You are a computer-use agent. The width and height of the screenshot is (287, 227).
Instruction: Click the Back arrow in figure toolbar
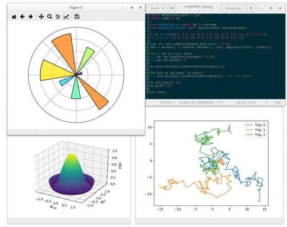point(22,17)
